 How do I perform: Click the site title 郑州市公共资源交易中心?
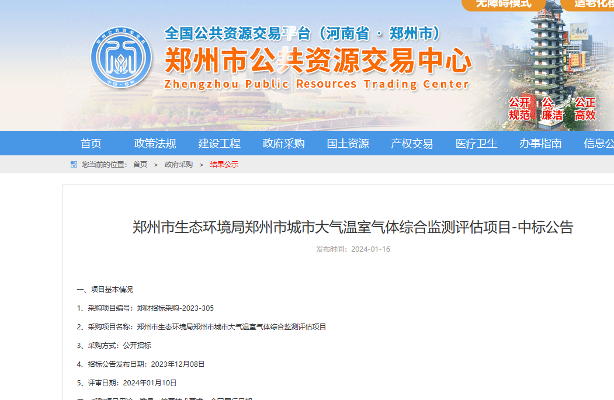(x=318, y=61)
